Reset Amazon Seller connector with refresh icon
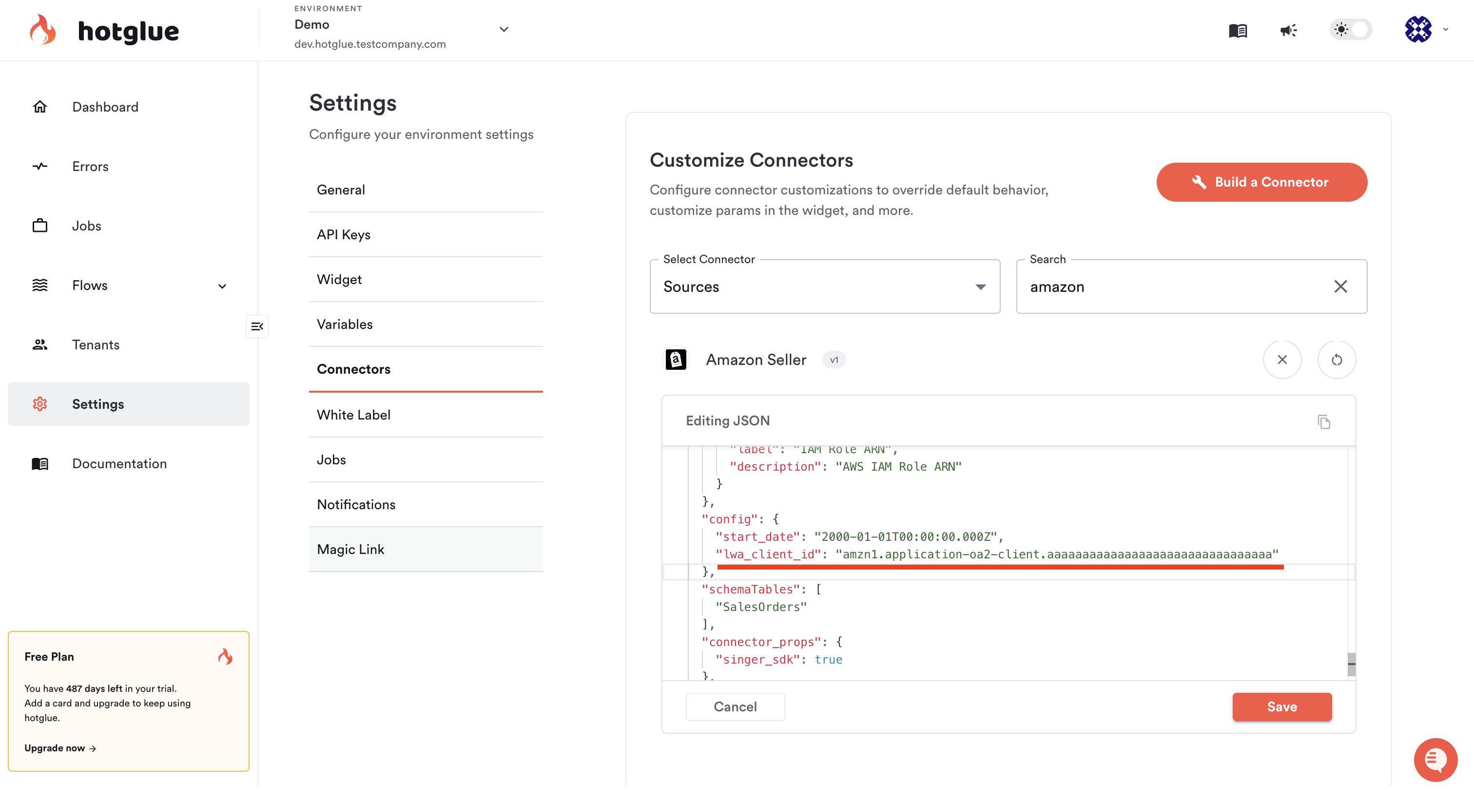 tap(1336, 360)
